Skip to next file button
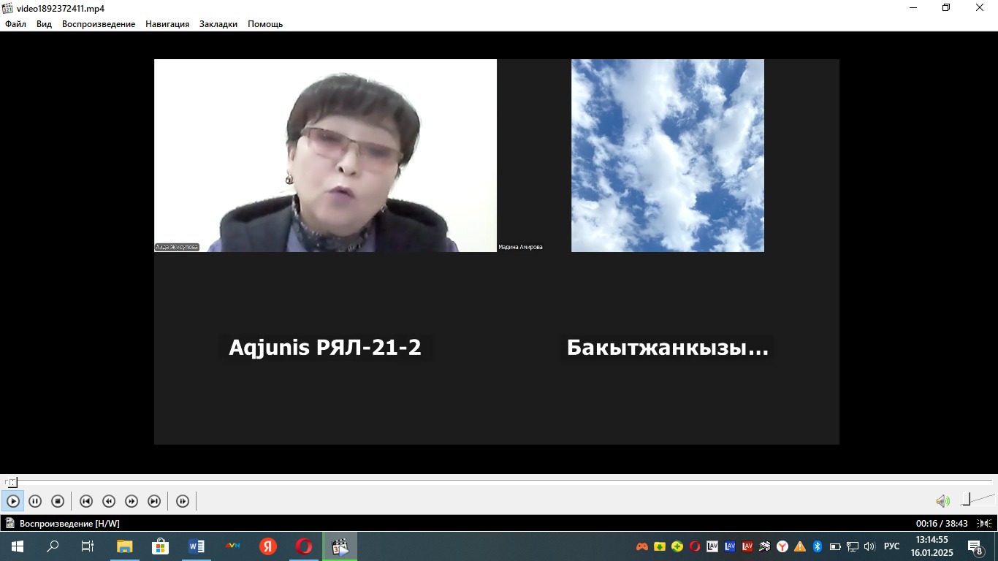 (x=154, y=501)
